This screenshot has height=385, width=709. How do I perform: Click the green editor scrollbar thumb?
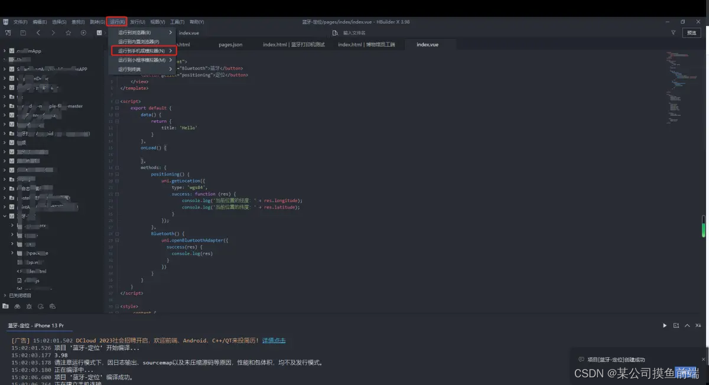tap(704, 227)
